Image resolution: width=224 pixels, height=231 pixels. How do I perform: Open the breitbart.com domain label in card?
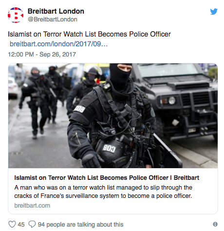coord(32,206)
